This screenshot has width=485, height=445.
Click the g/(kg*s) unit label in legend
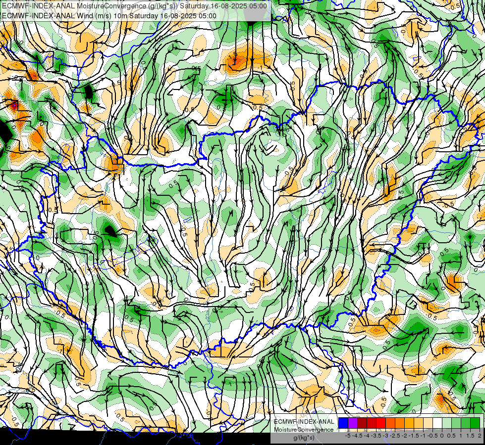pos(304,438)
